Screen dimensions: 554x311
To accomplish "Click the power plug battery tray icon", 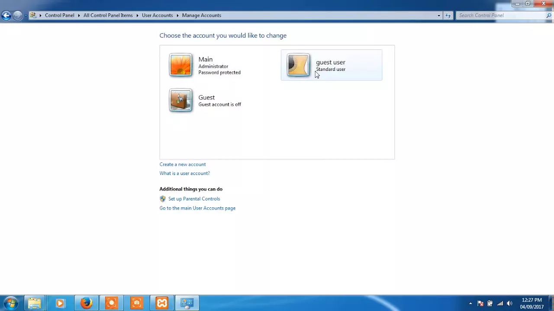I will click(x=490, y=303).
